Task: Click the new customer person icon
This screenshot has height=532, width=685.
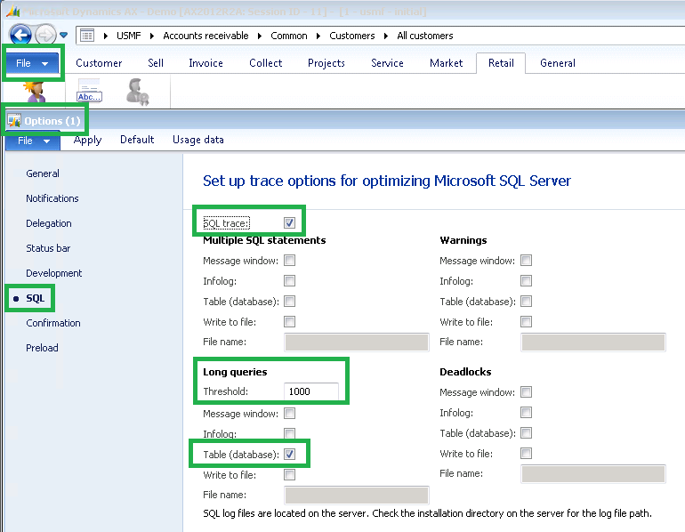Action: tap(34, 93)
